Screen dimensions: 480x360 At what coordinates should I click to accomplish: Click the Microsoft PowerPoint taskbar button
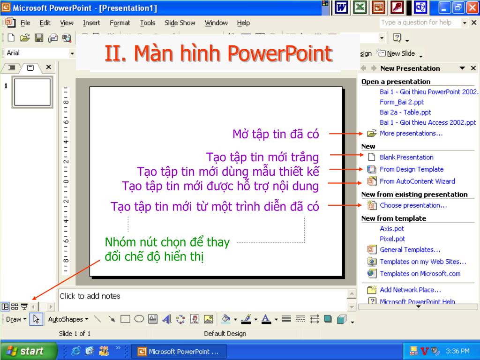click(179, 352)
